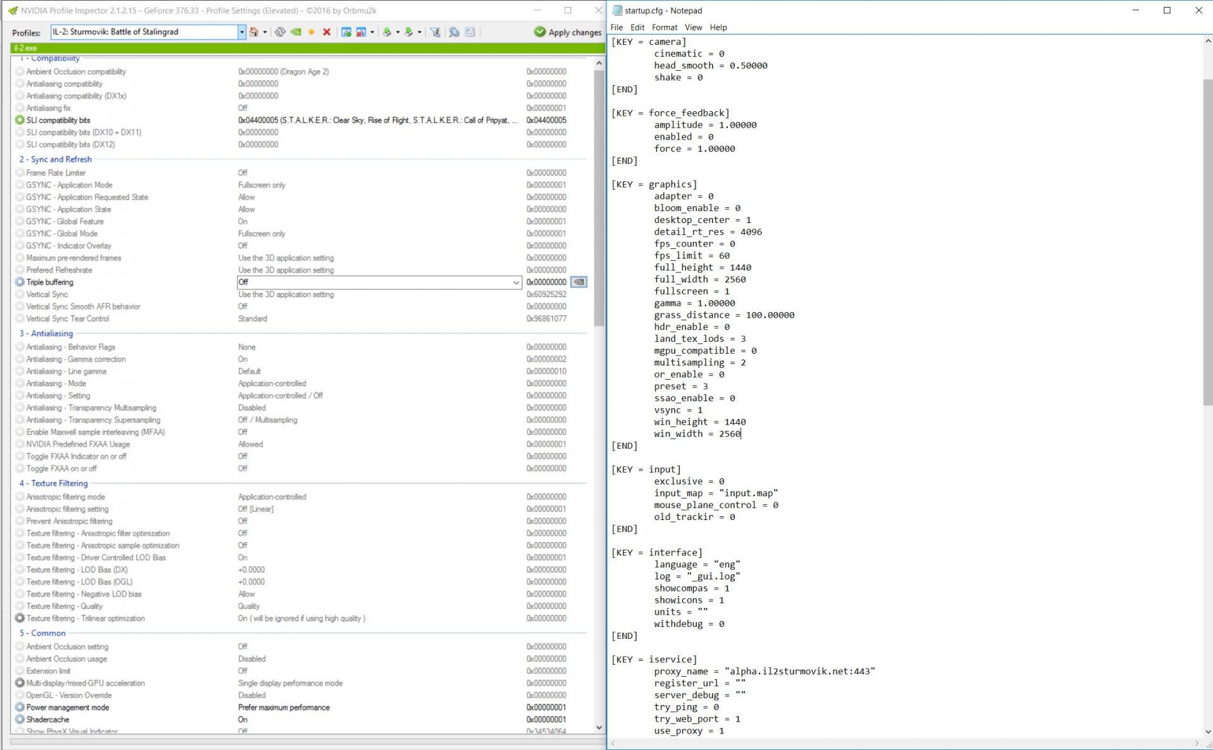Click the add application to profile icon
1213x750 pixels.
[346, 32]
